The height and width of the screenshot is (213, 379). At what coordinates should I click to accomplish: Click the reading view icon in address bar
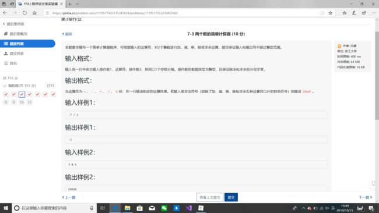point(322,13)
